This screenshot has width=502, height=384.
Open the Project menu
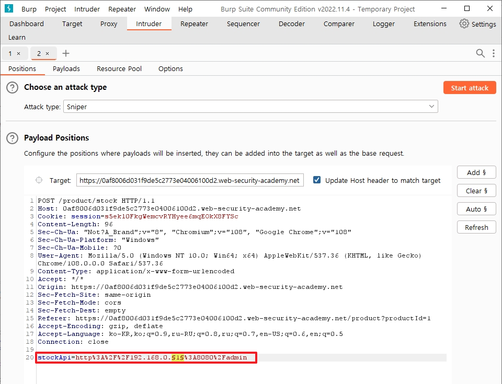point(55,9)
